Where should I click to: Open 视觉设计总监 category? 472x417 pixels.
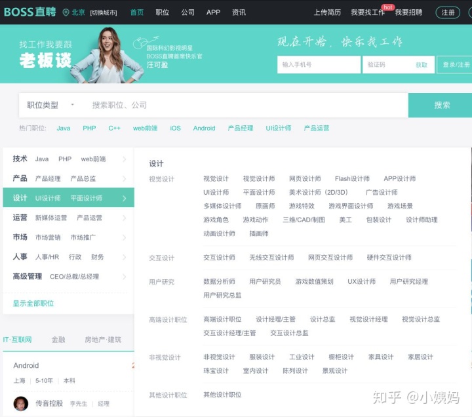point(421,319)
